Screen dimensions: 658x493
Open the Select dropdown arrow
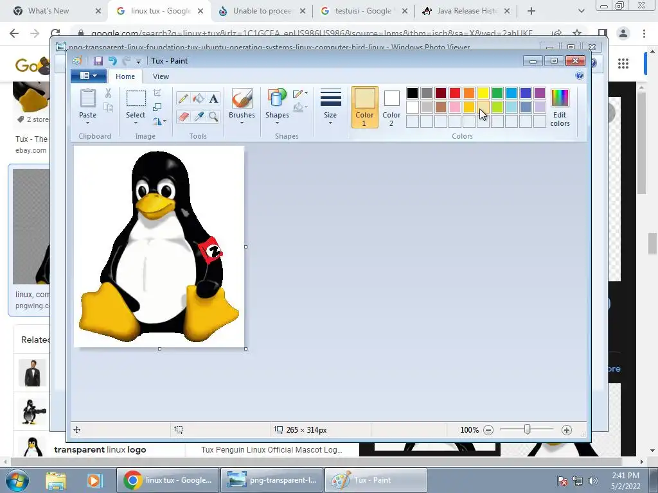click(136, 123)
